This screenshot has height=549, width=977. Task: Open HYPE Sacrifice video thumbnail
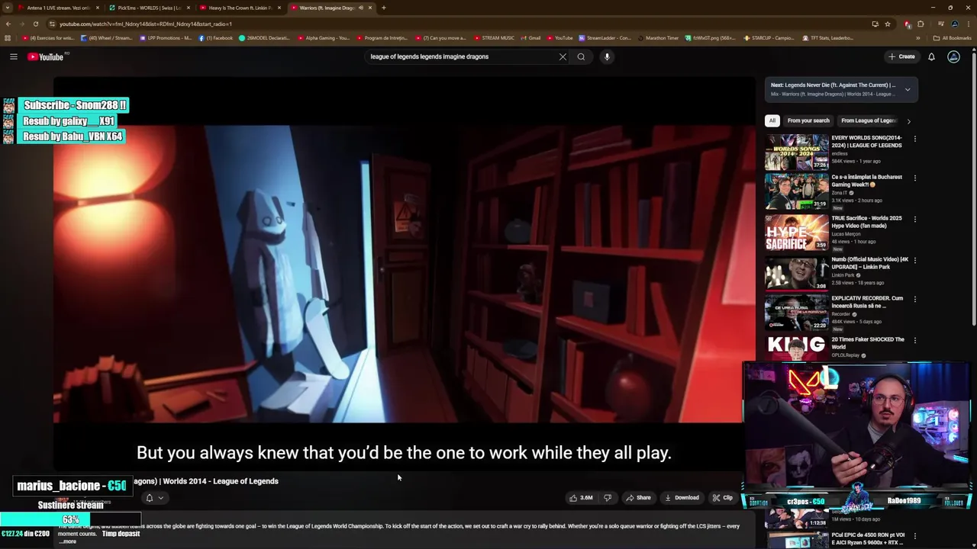pos(797,232)
